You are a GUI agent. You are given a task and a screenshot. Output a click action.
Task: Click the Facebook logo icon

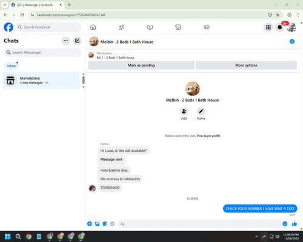tap(8, 27)
